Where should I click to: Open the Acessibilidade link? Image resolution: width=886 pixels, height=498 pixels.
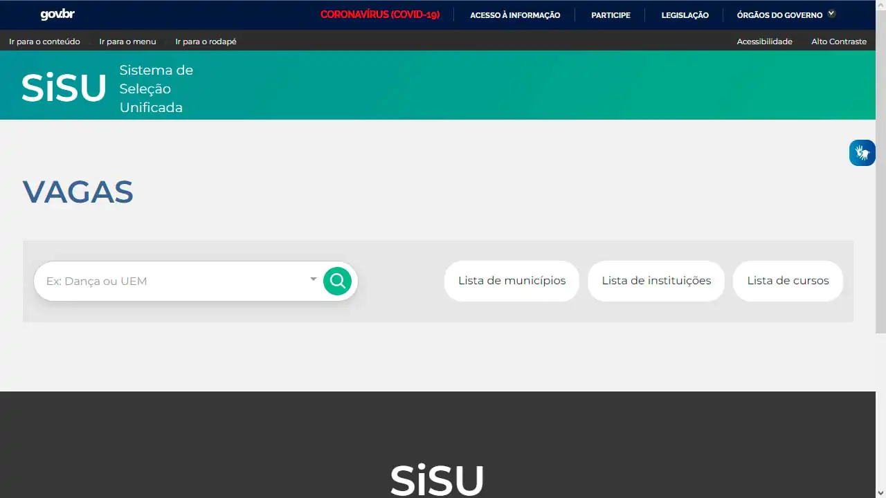tap(764, 41)
